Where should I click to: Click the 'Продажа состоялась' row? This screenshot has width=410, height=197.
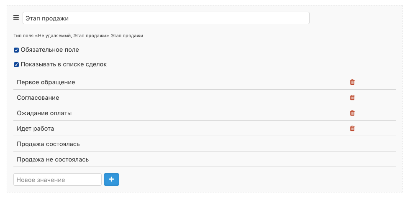tap(205, 144)
